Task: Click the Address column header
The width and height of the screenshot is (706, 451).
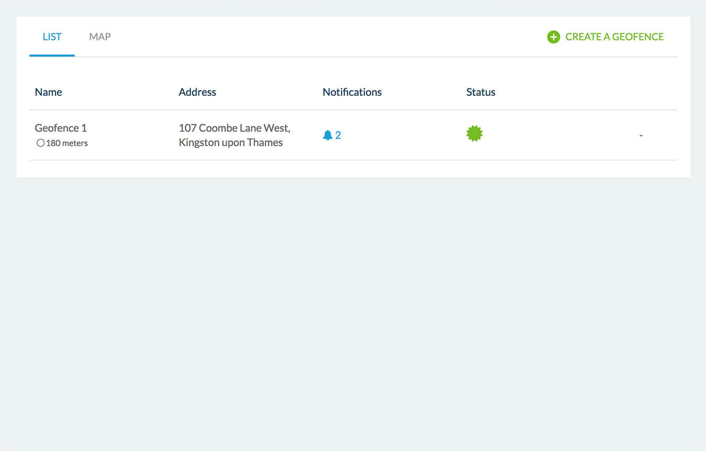Action: tap(197, 92)
